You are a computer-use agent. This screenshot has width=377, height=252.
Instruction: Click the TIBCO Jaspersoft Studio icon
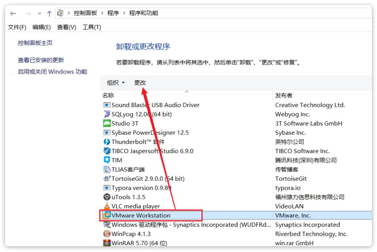[106, 151]
